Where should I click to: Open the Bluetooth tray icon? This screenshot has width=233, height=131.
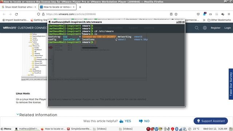click(177, 129)
